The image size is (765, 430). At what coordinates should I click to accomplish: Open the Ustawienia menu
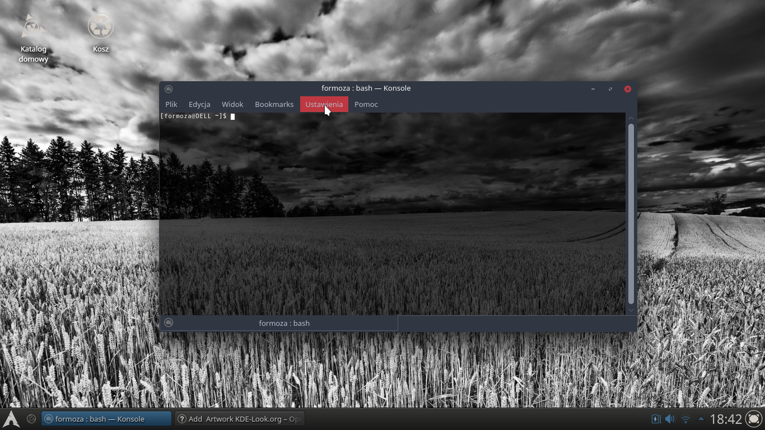[x=324, y=104]
